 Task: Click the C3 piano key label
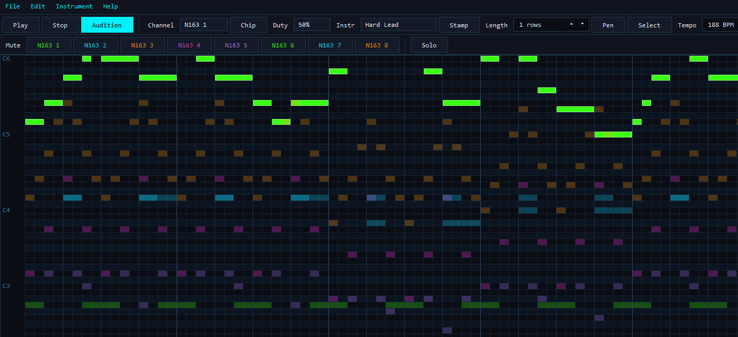pos(6,286)
